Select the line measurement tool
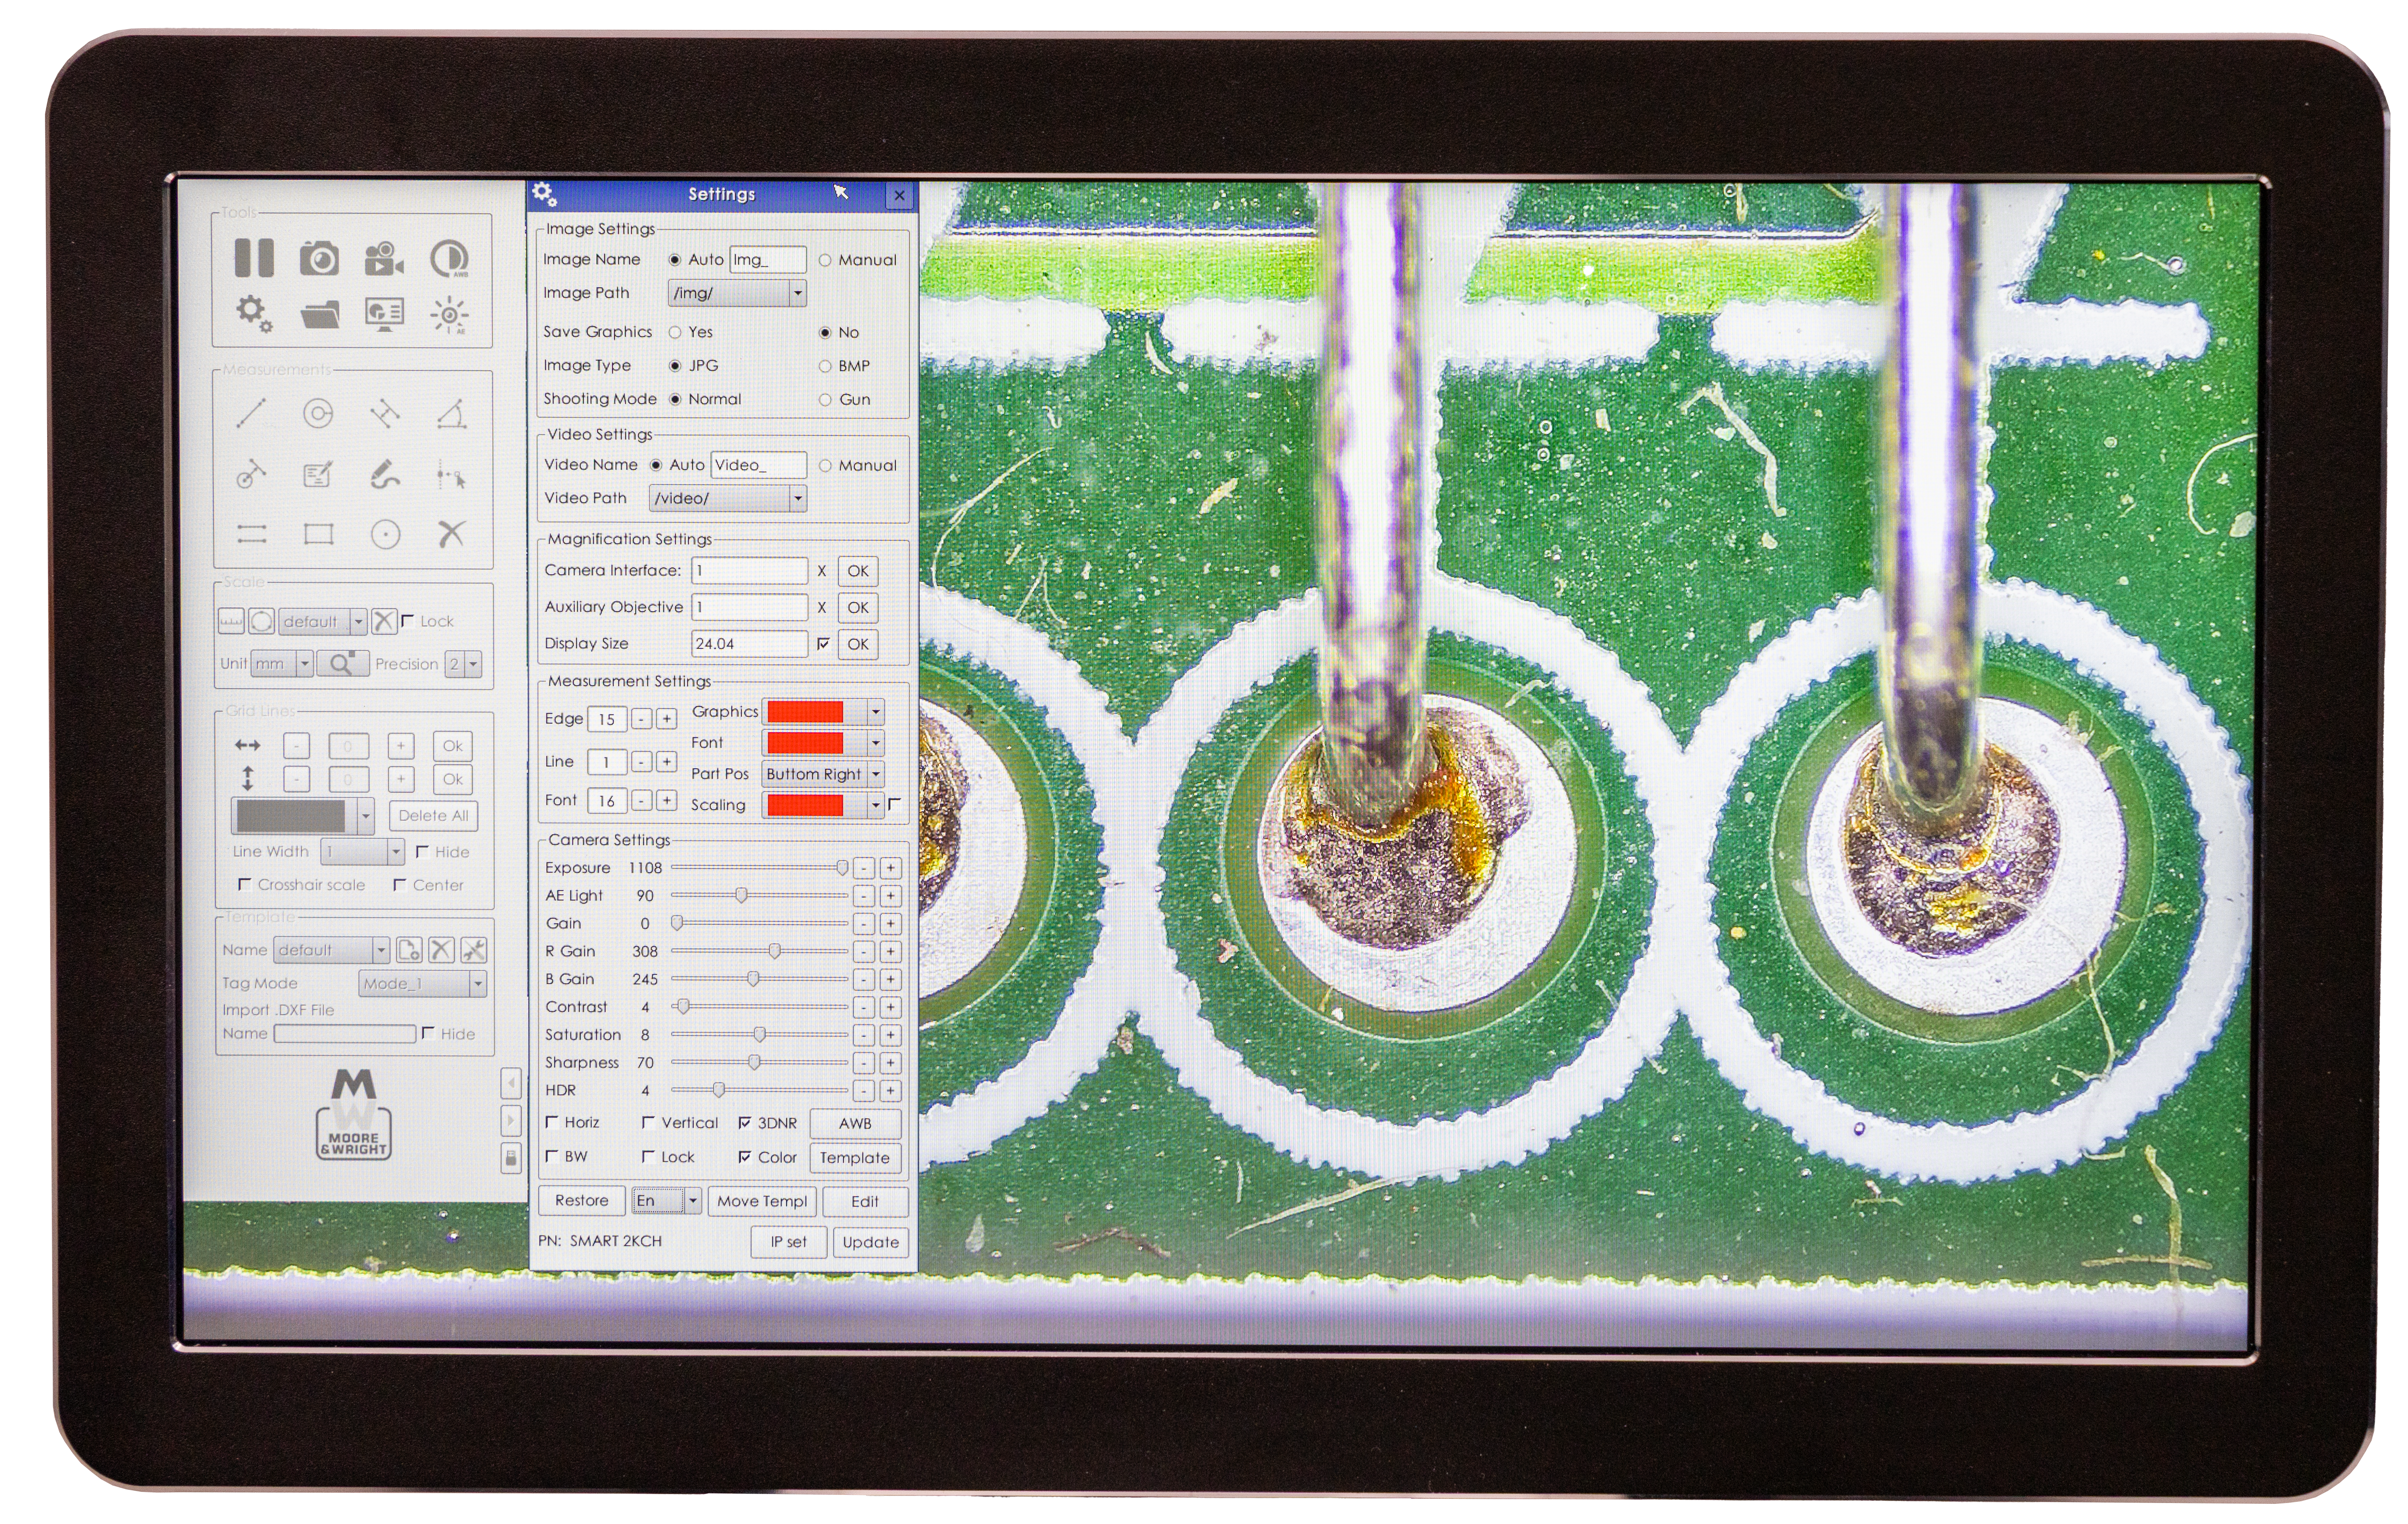Image resolution: width=2408 pixels, height=1524 pixels. (251, 413)
